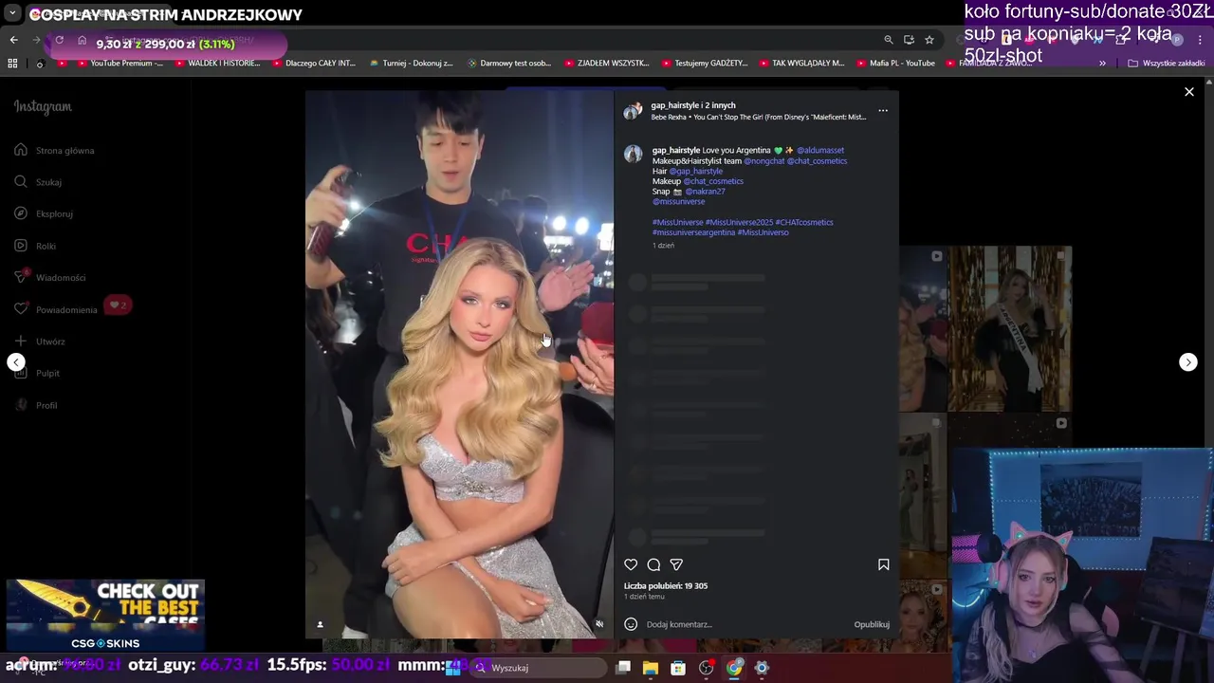
Task: Click the 'Dodaj komentarz...' comment field
Action: pyautogui.click(x=745, y=624)
